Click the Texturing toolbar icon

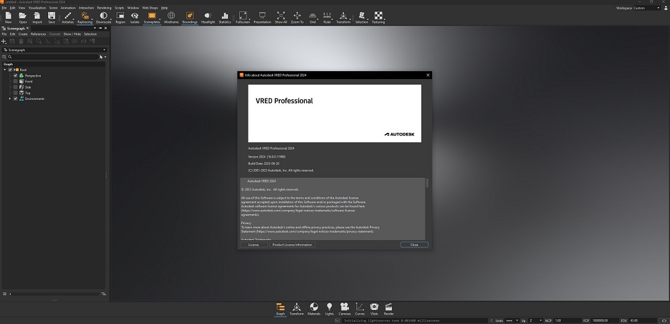click(379, 16)
